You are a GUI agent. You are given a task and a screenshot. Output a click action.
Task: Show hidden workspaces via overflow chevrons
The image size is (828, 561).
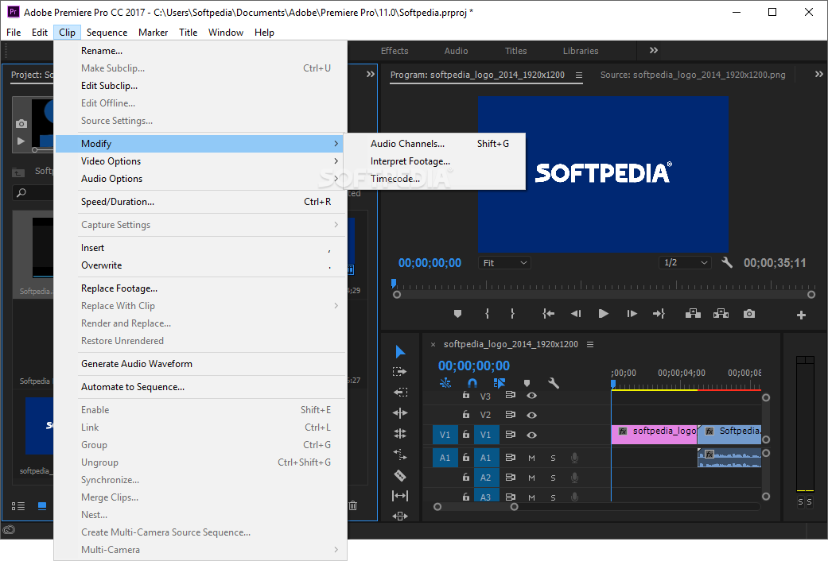654,50
